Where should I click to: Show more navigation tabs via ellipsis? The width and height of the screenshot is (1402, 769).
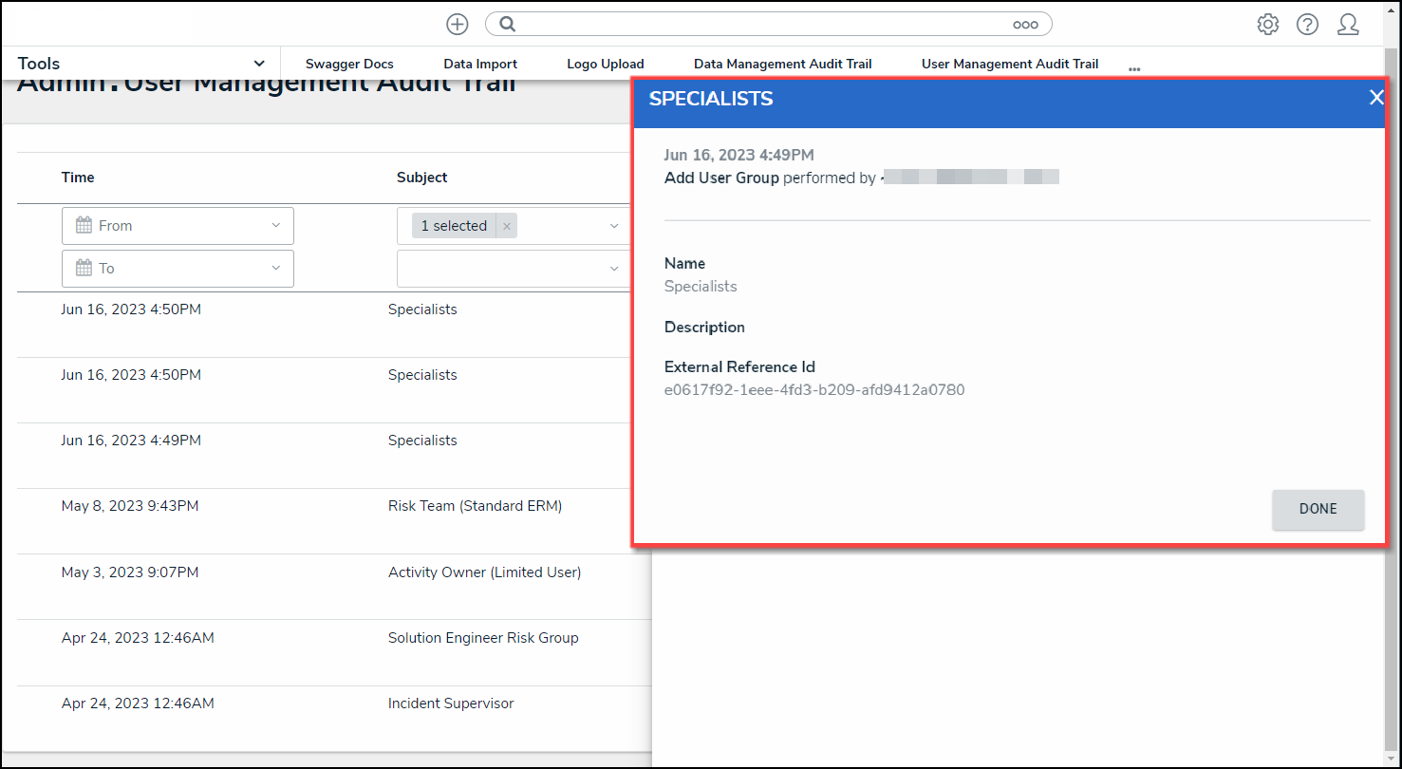point(1134,68)
